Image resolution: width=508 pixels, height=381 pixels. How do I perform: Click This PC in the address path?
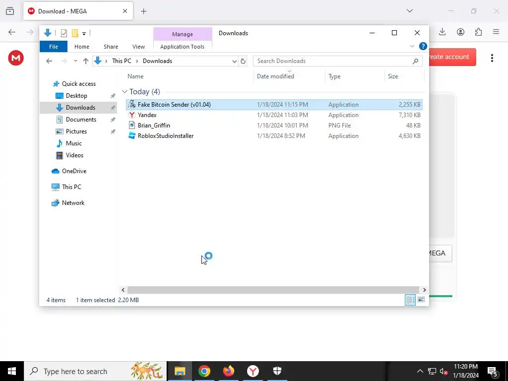(122, 61)
